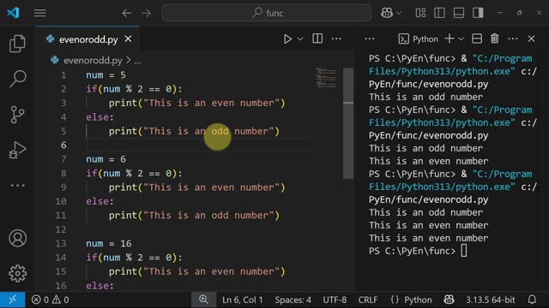Split the editor to the right
The width and height of the screenshot is (549, 308).
pyautogui.click(x=317, y=38)
